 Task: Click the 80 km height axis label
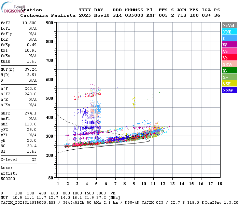coord(51,178)
